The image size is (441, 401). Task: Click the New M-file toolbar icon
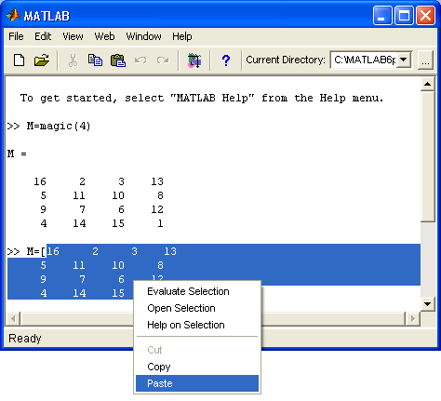[x=20, y=60]
